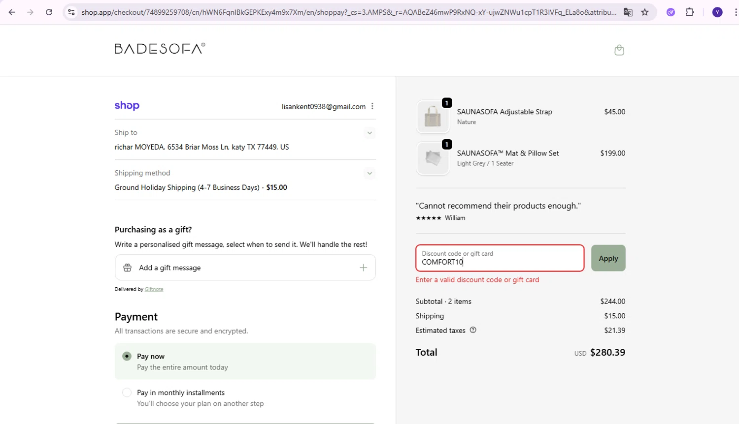Image resolution: width=739 pixels, height=424 pixels.
Task: Show estimated taxes info question icon
Action: click(473, 330)
